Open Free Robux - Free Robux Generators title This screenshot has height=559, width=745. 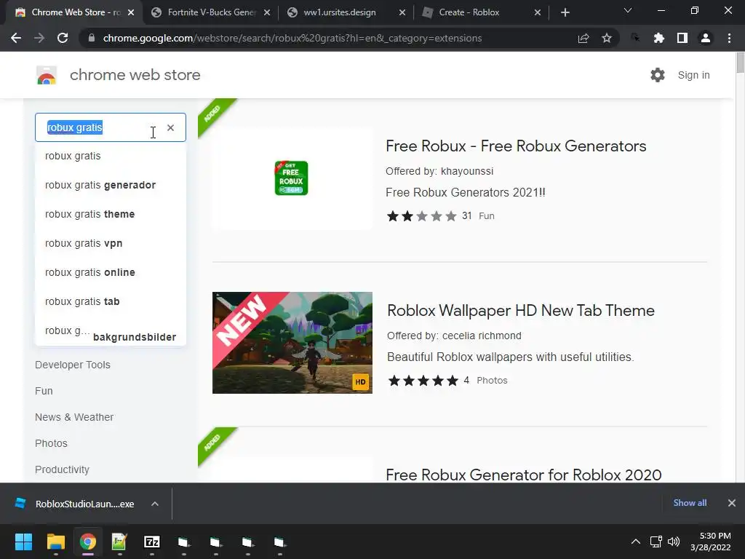point(516,146)
